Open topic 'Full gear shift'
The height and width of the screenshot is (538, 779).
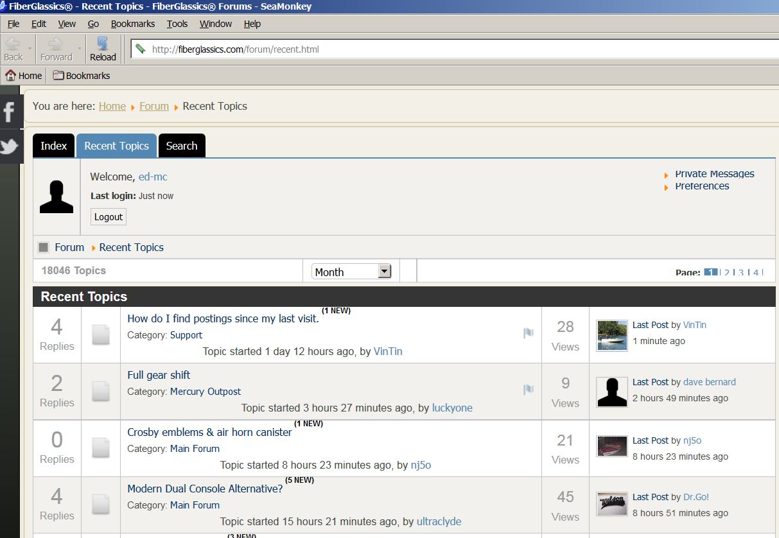pos(159,375)
